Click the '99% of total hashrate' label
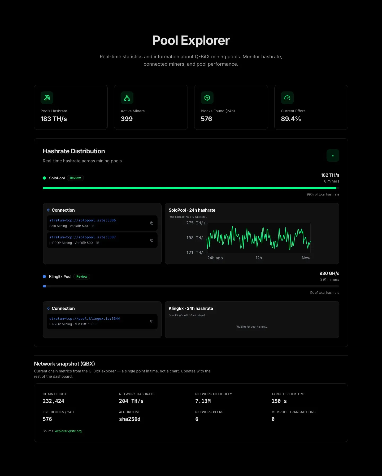382x476 pixels. (x=323, y=194)
